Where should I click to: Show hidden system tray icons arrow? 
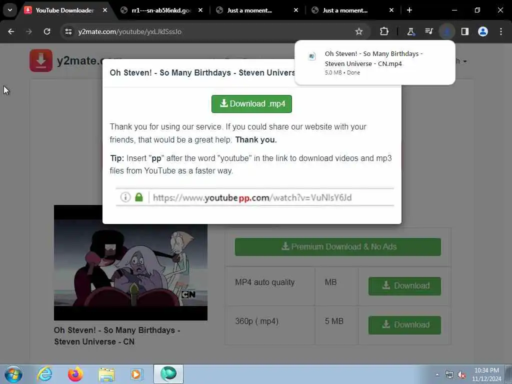click(x=437, y=374)
